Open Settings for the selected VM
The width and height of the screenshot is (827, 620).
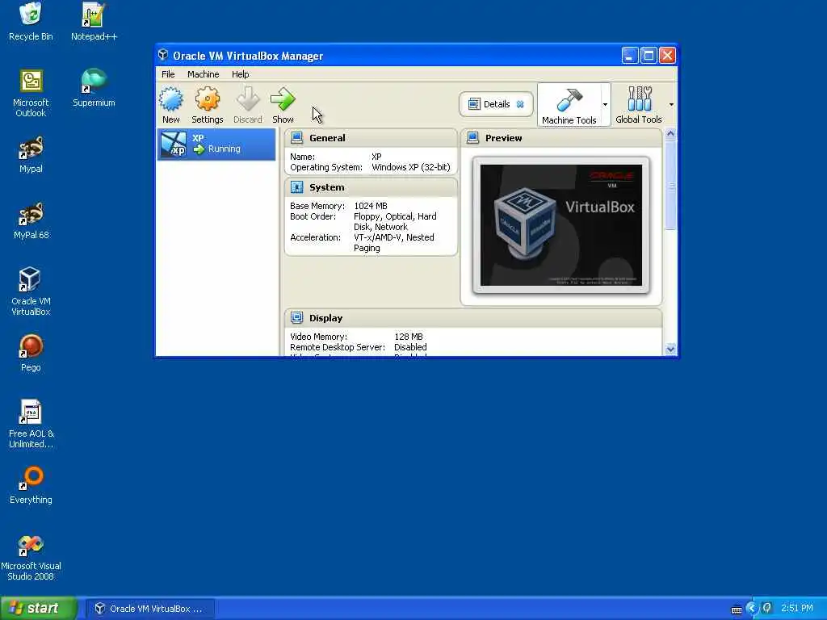coord(208,105)
